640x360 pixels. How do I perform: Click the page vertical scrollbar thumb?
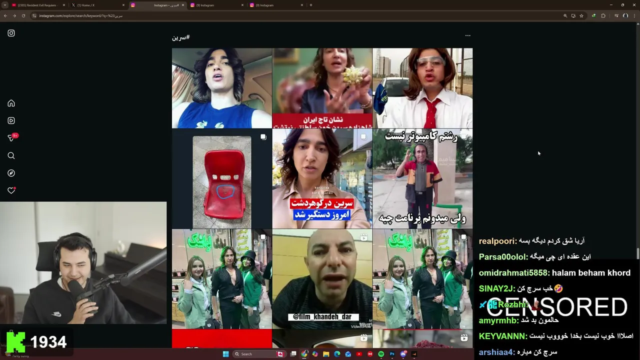pos(637,253)
